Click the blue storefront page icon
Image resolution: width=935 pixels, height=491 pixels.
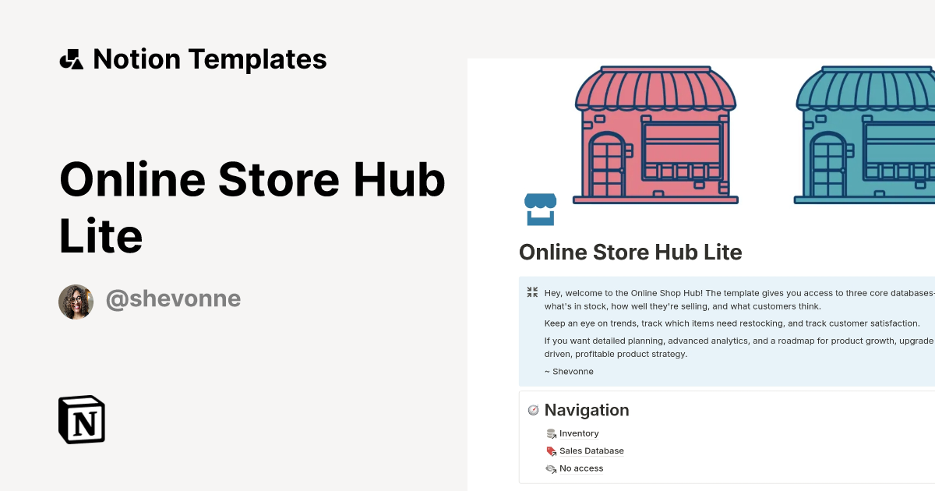541,208
